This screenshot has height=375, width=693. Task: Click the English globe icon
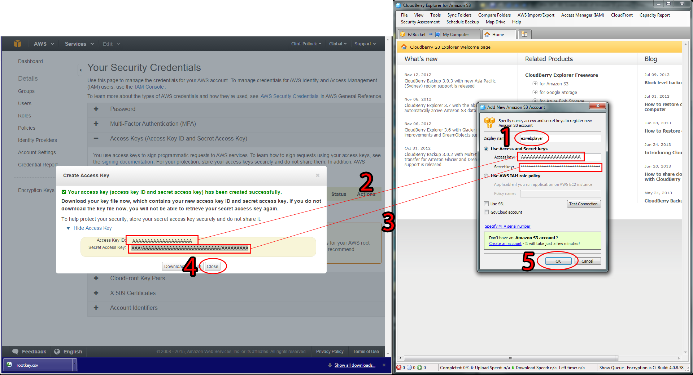[x=57, y=352]
